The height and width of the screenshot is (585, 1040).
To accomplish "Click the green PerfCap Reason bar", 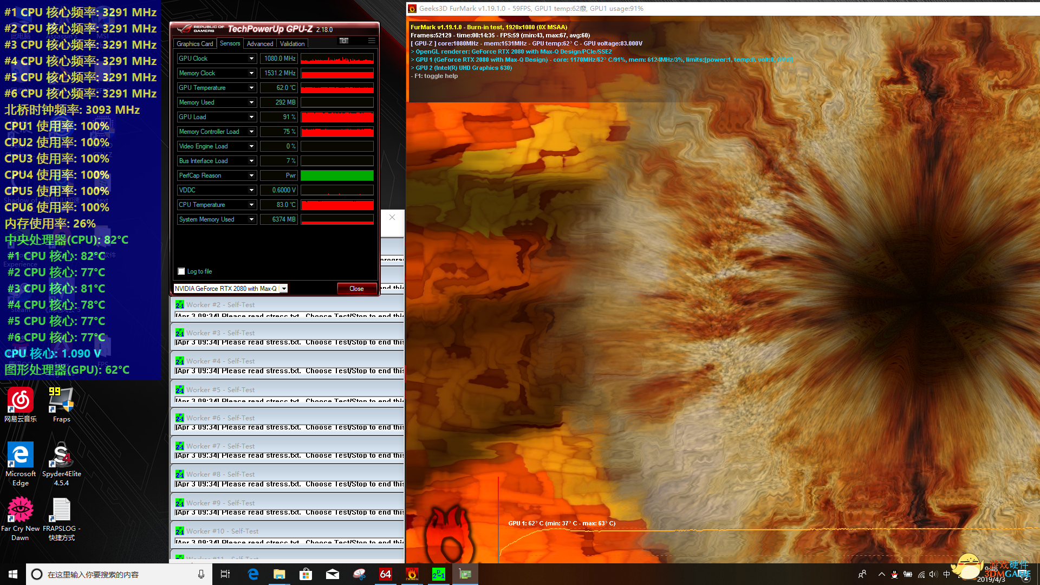I will click(x=337, y=175).
